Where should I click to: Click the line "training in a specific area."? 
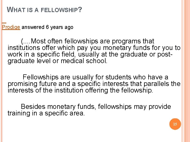click(46, 113)
